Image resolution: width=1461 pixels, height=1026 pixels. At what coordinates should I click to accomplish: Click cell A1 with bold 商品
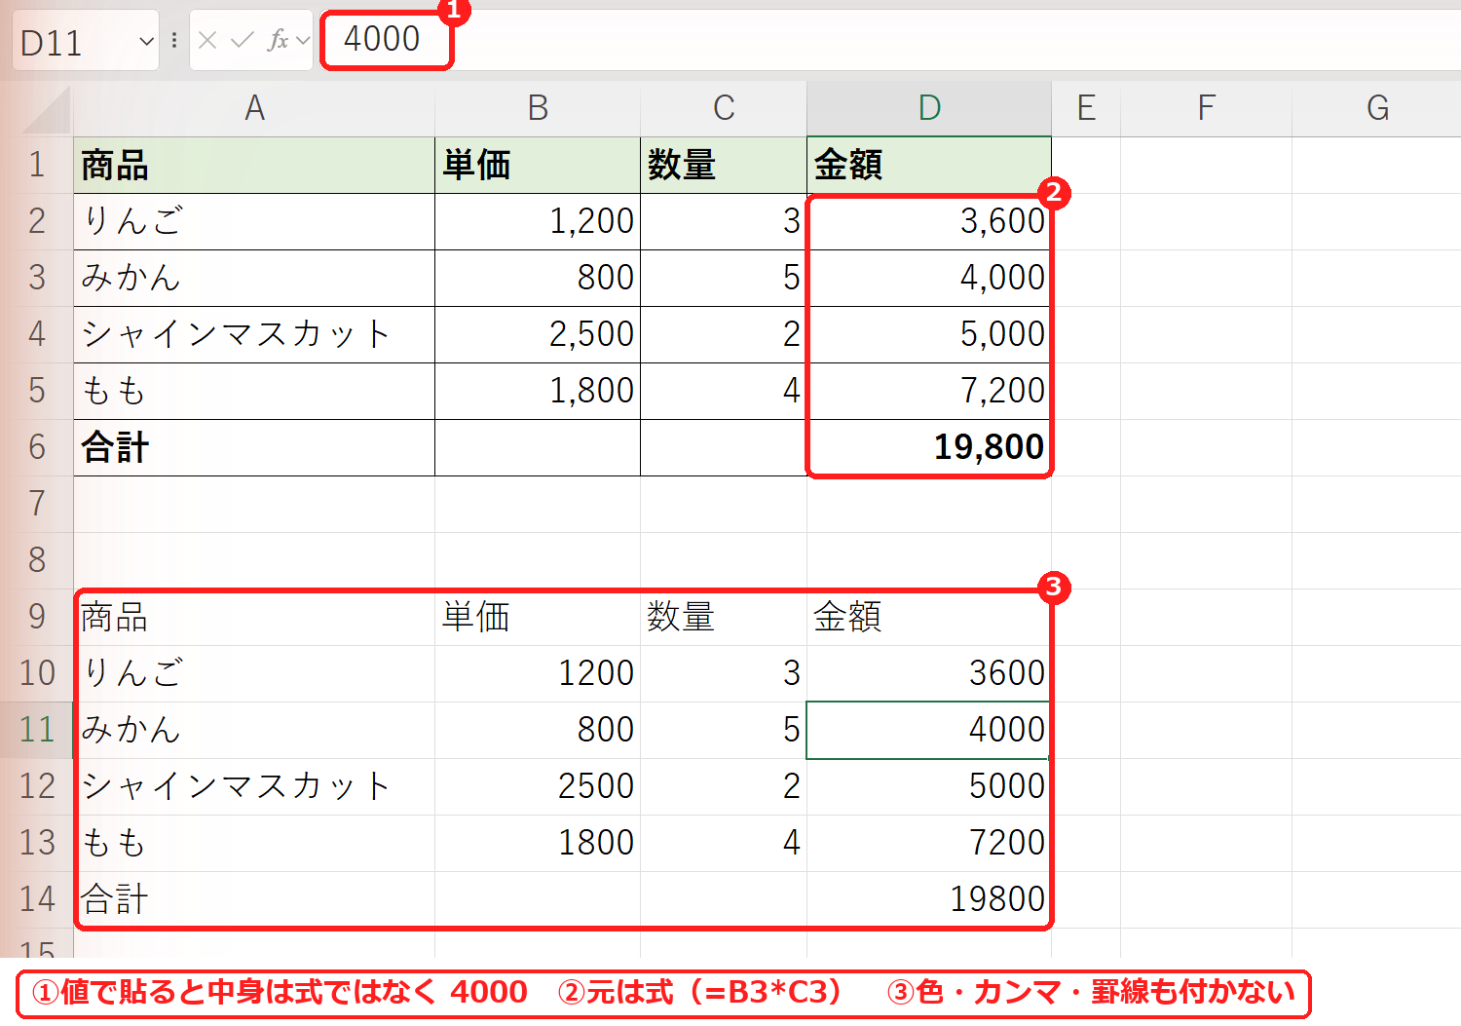(x=254, y=165)
